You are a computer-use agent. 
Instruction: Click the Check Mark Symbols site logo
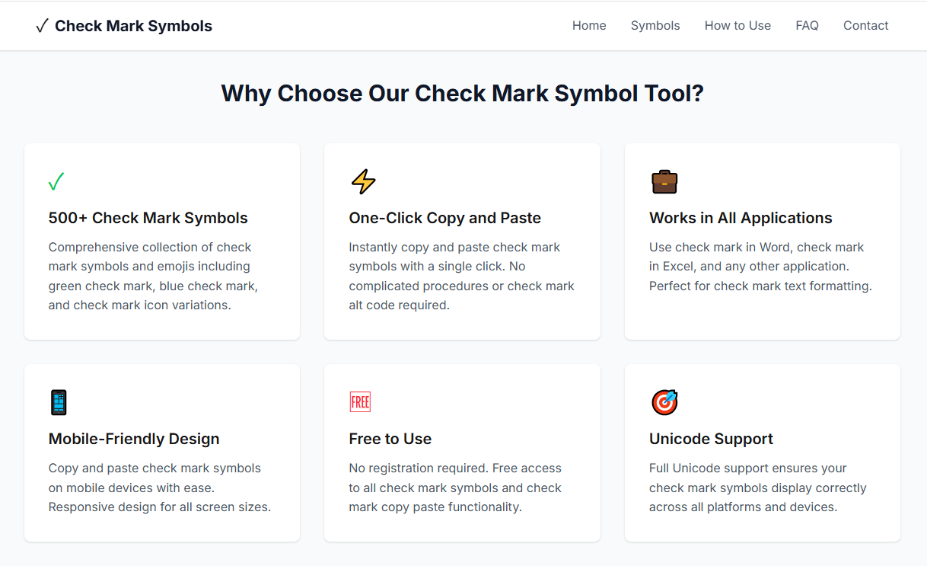[x=124, y=26]
